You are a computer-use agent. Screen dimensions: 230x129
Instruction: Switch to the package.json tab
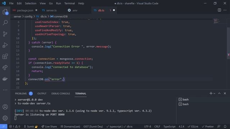[25, 10]
